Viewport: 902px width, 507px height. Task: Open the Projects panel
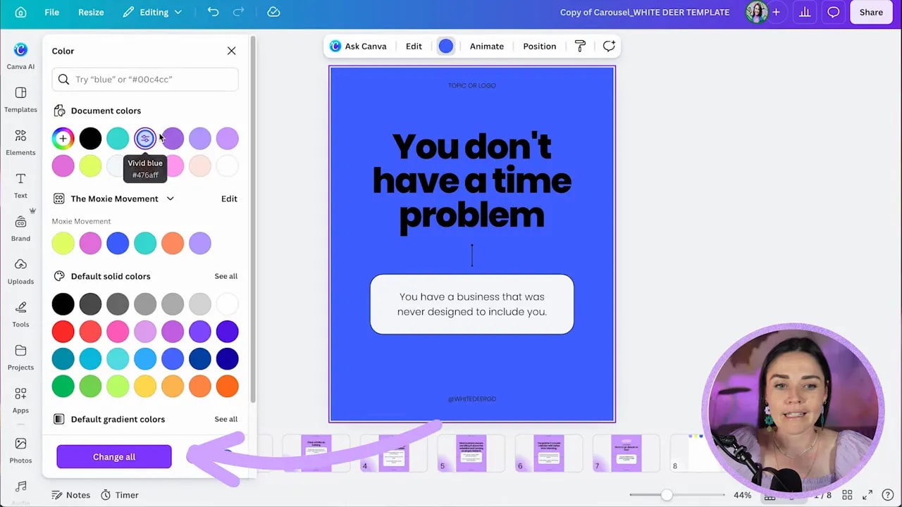(20, 358)
